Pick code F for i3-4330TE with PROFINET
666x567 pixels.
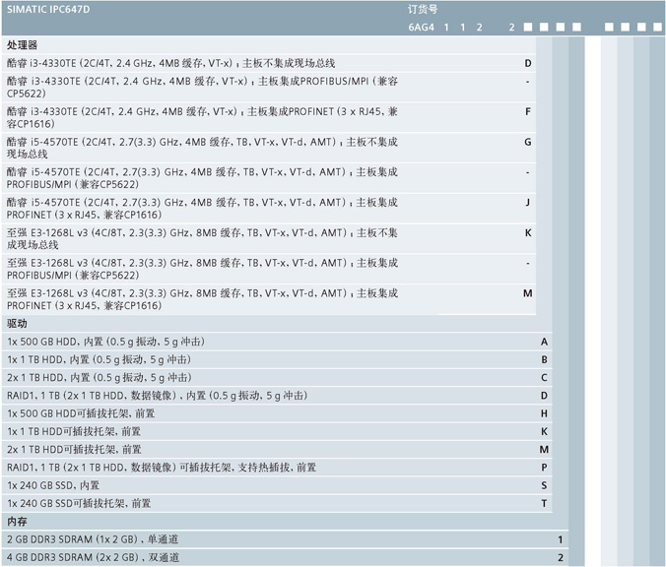[x=528, y=111]
